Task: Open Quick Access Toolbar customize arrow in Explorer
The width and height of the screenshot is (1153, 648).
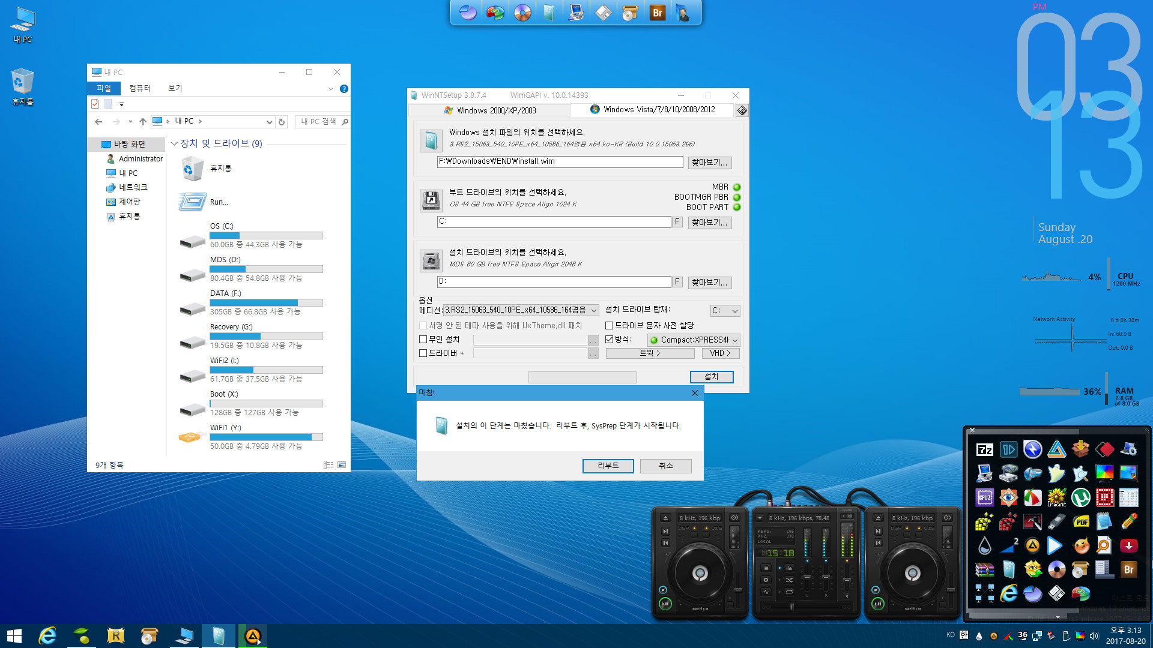Action: pos(121,104)
